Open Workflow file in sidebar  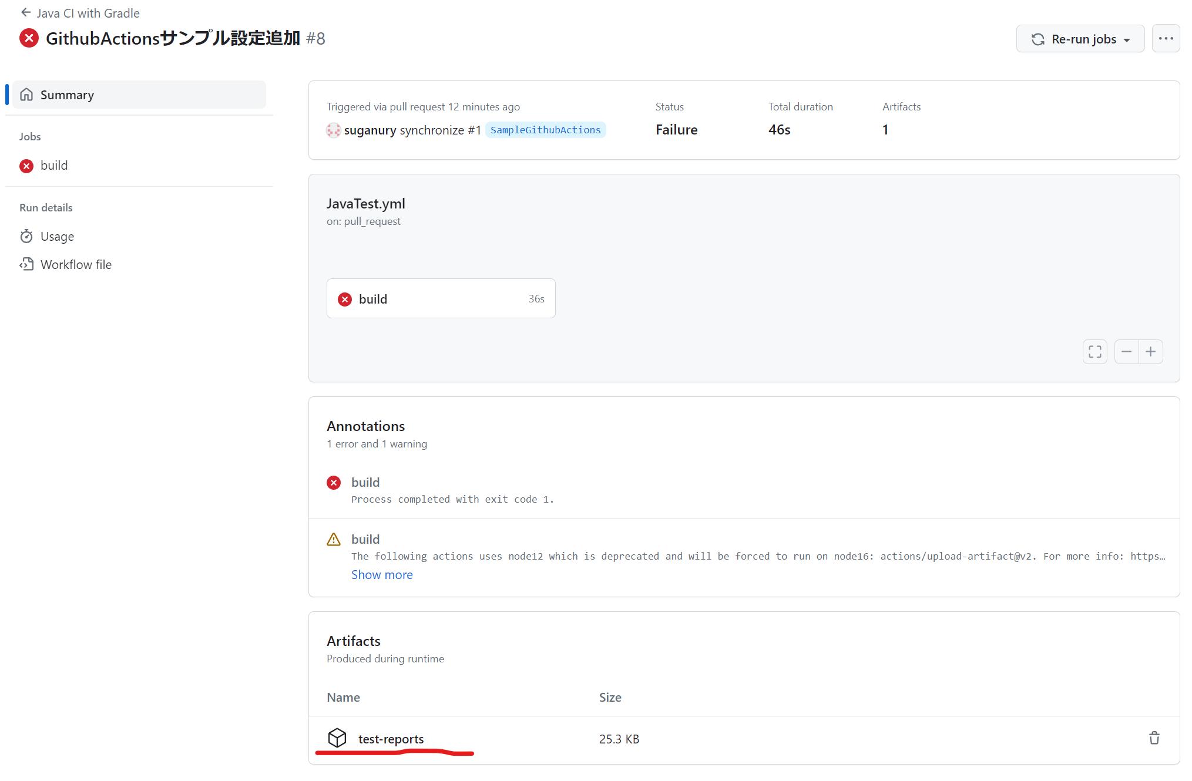coord(76,264)
